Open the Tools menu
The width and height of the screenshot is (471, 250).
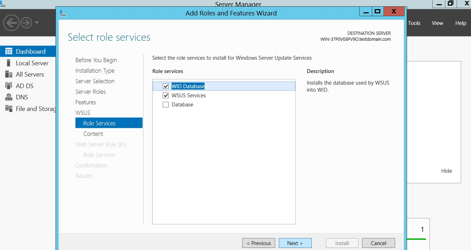coord(414,23)
